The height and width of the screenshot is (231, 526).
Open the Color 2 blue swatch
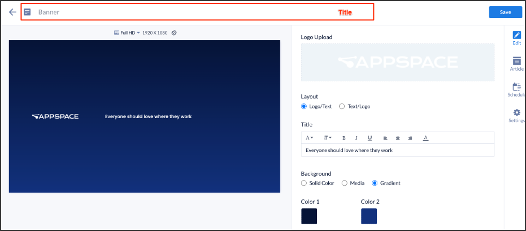coord(369,216)
